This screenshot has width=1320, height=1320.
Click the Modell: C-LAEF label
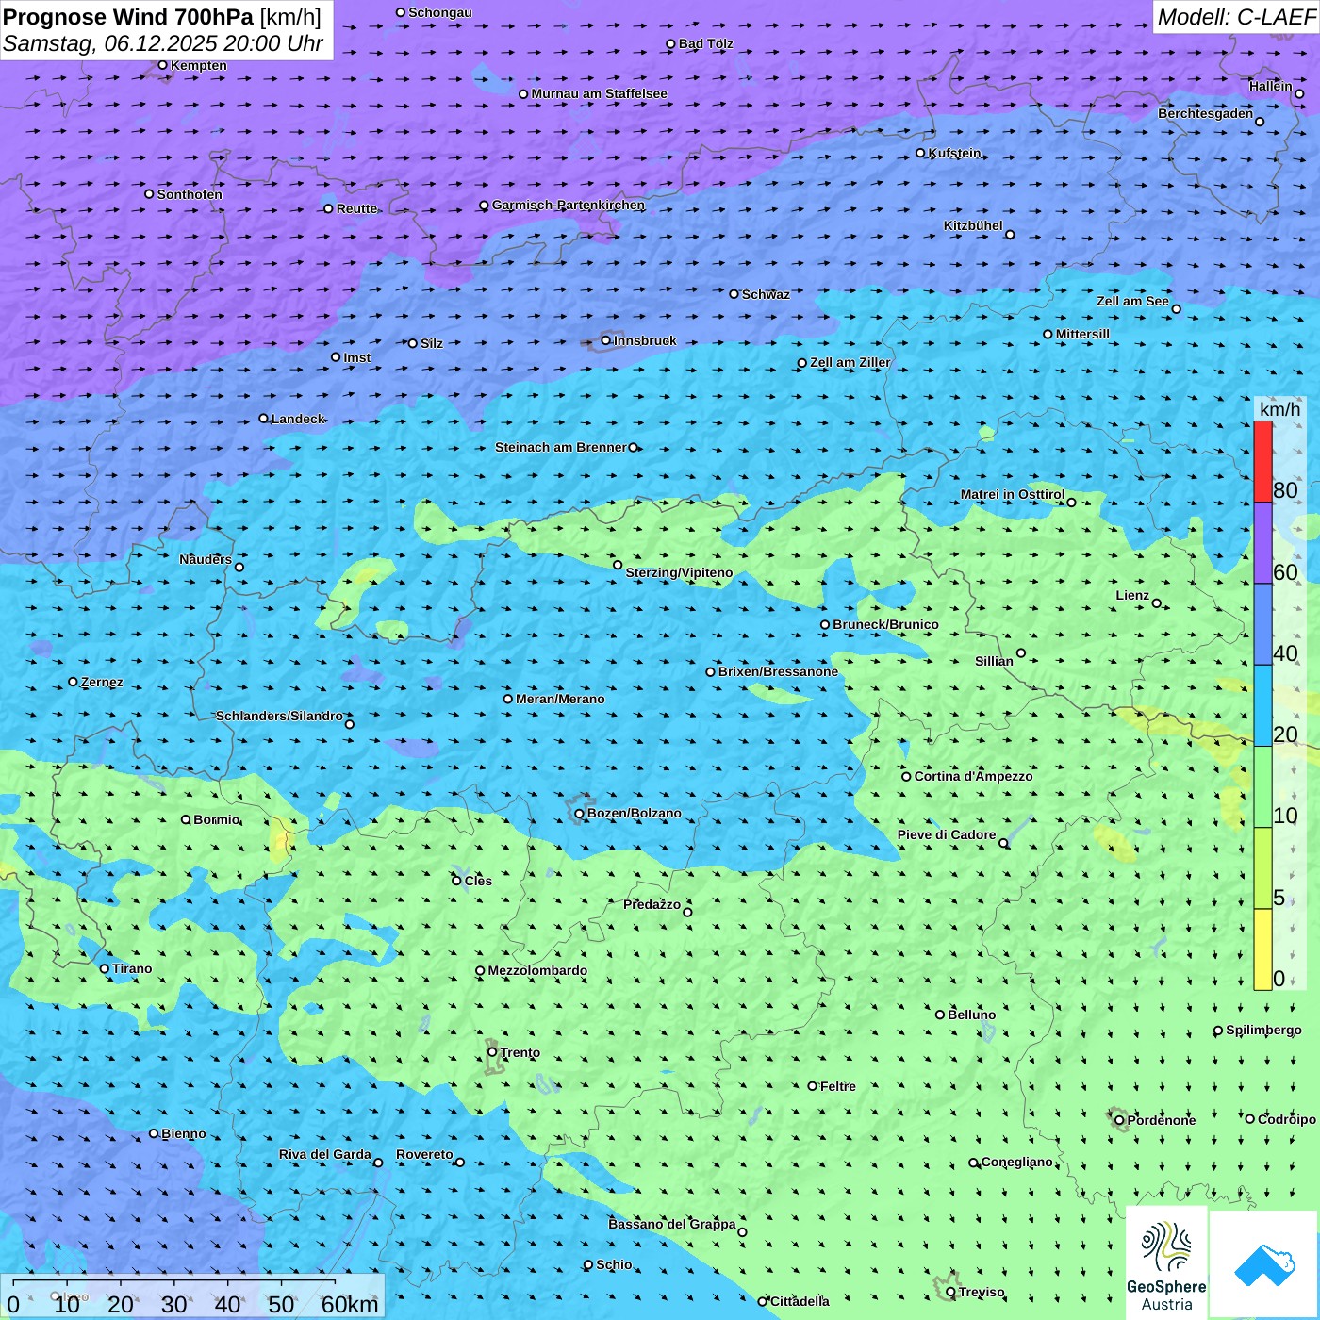tap(1235, 17)
